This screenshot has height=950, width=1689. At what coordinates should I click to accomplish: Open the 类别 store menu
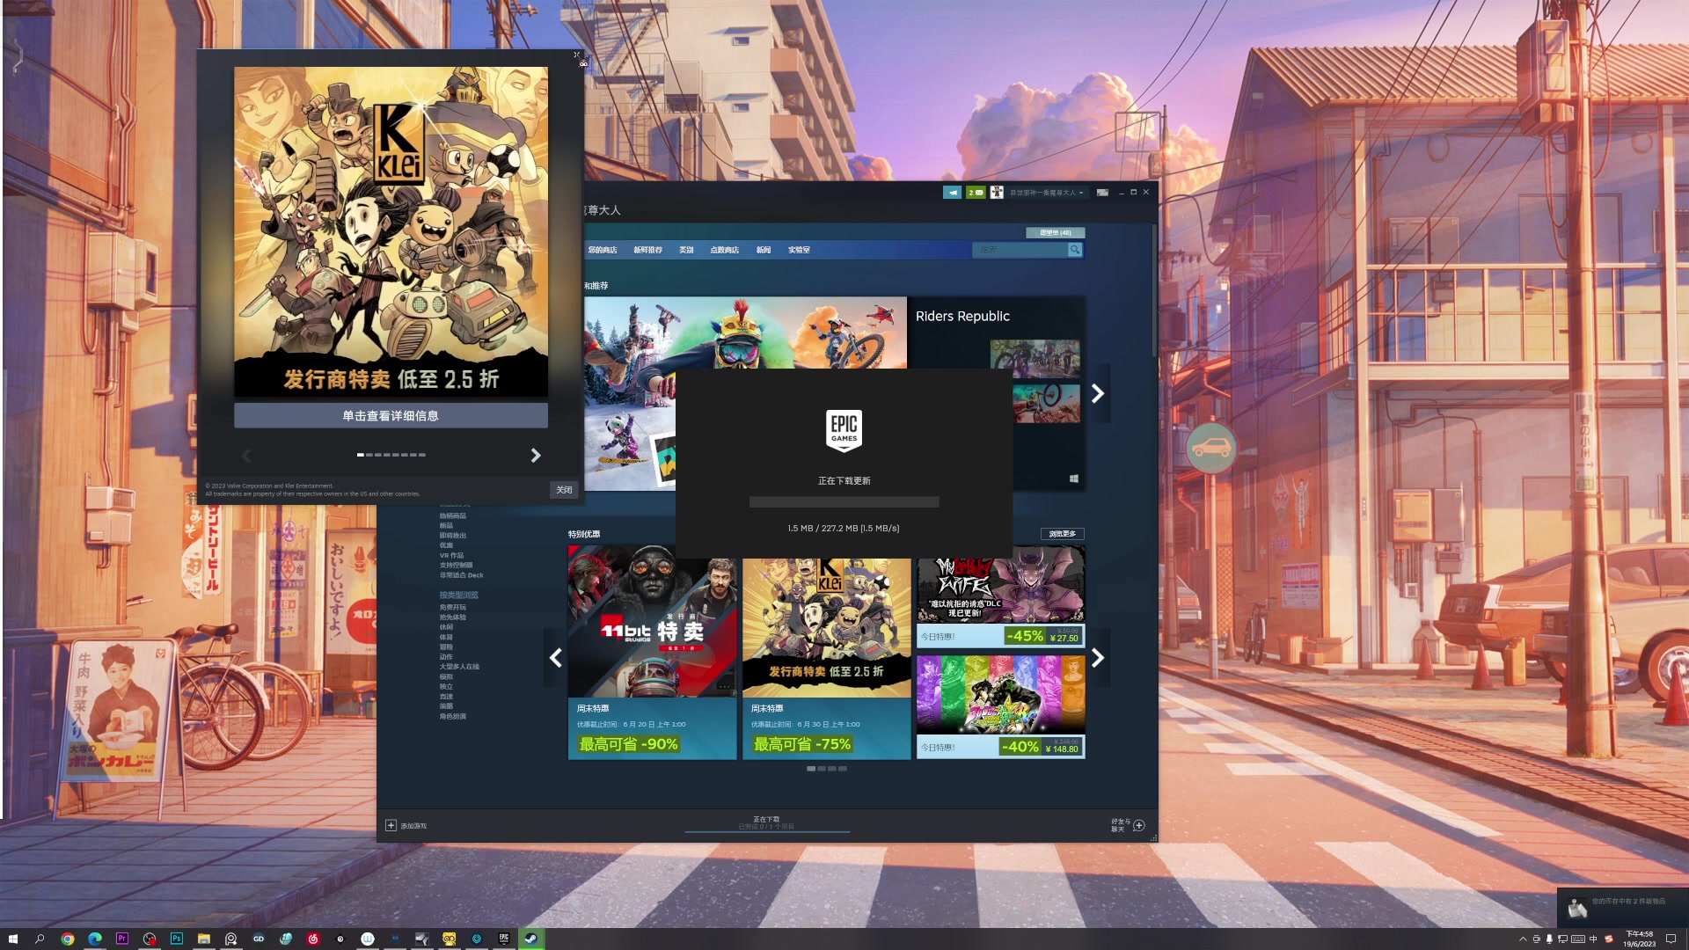(686, 250)
